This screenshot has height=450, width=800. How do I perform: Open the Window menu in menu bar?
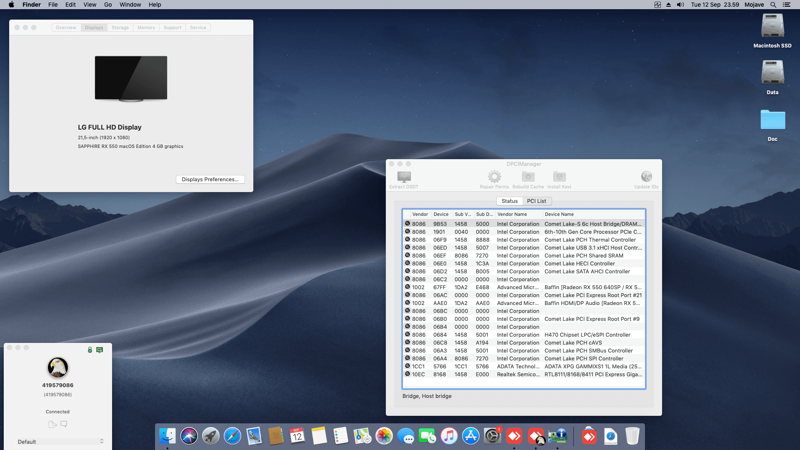pyautogui.click(x=130, y=5)
